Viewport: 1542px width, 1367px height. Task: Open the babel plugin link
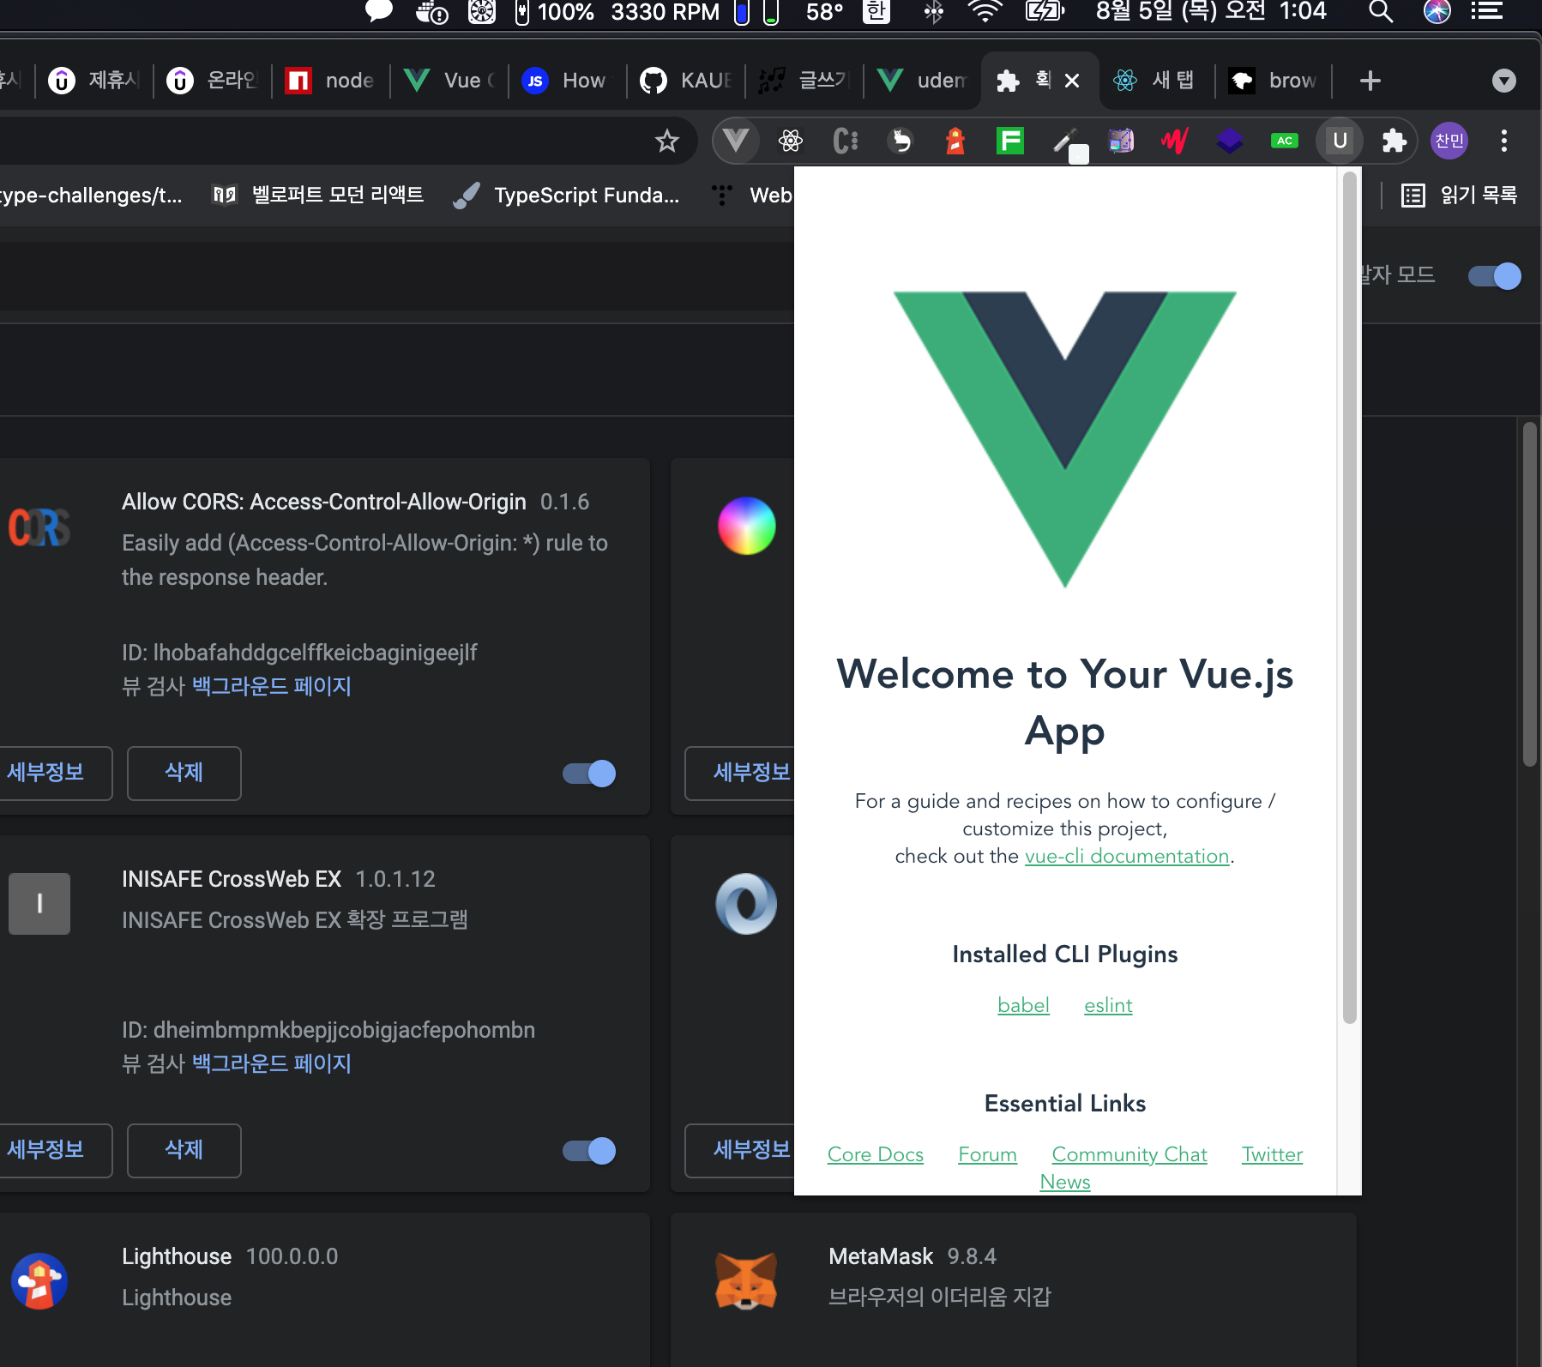[x=1023, y=1005]
